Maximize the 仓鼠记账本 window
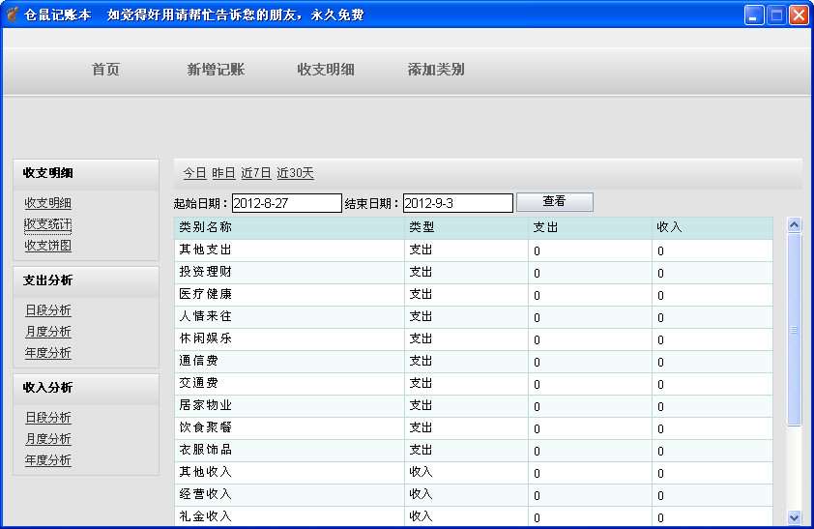The width and height of the screenshot is (814, 529). (x=776, y=15)
